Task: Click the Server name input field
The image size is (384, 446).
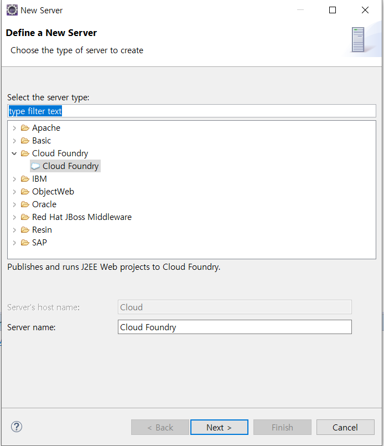Action: tap(235, 327)
